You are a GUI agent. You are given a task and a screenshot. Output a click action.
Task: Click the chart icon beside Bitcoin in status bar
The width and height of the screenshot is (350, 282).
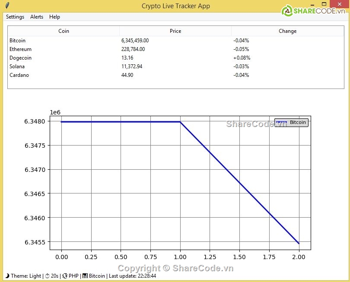pyautogui.click(x=85, y=276)
